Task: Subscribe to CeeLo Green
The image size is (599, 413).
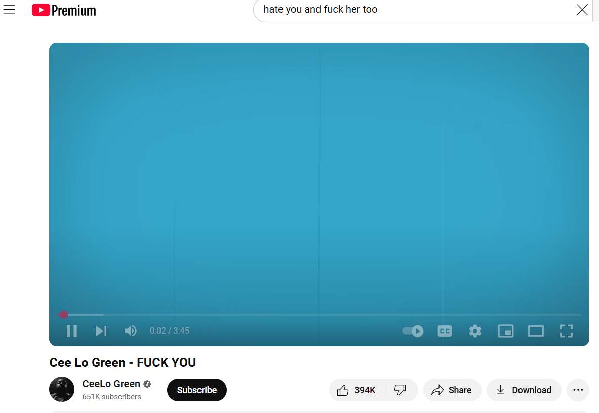Action: (197, 390)
